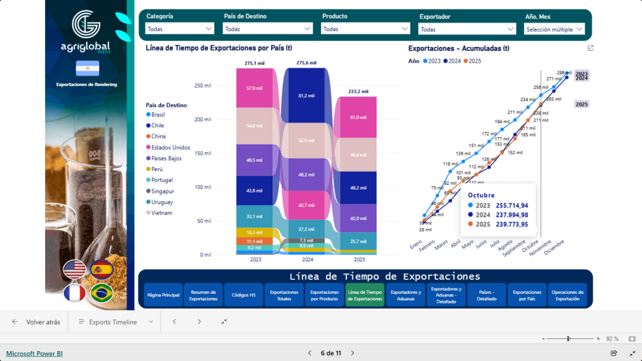Adjust the zoom level slider

point(568,338)
